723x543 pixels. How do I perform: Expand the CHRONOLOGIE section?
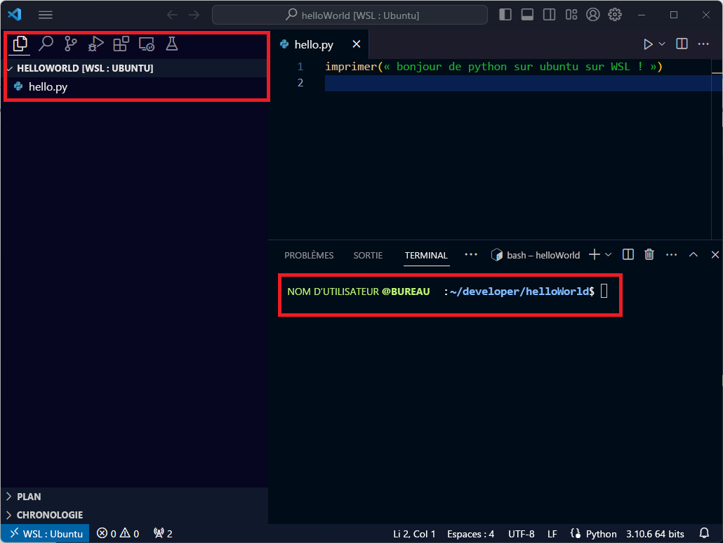pyautogui.click(x=133, y=514)
